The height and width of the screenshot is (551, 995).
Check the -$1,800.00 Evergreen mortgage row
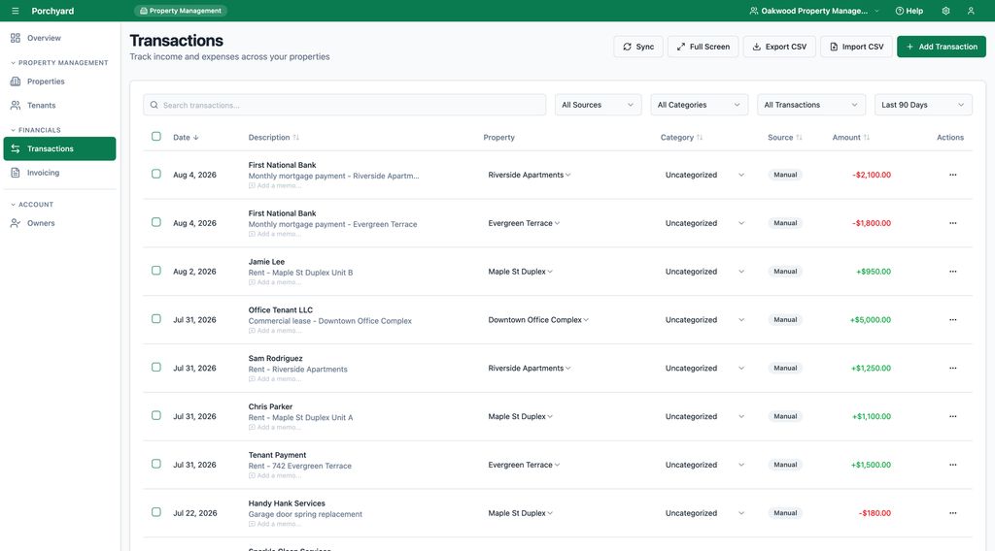point(156,222)
